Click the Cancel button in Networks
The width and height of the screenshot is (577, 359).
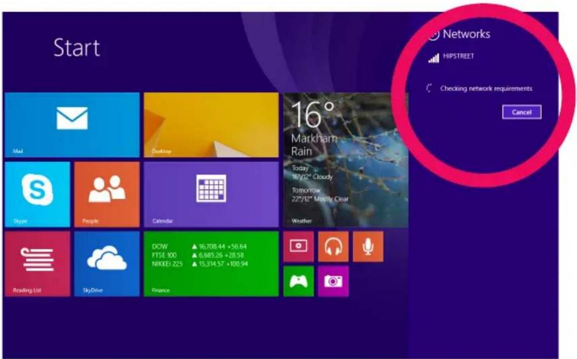coord(521,112)
